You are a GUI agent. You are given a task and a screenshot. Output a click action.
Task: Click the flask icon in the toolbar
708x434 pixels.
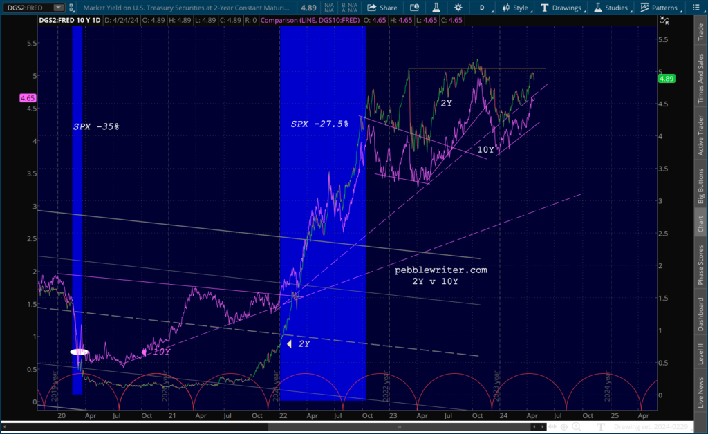pos(436,8)
